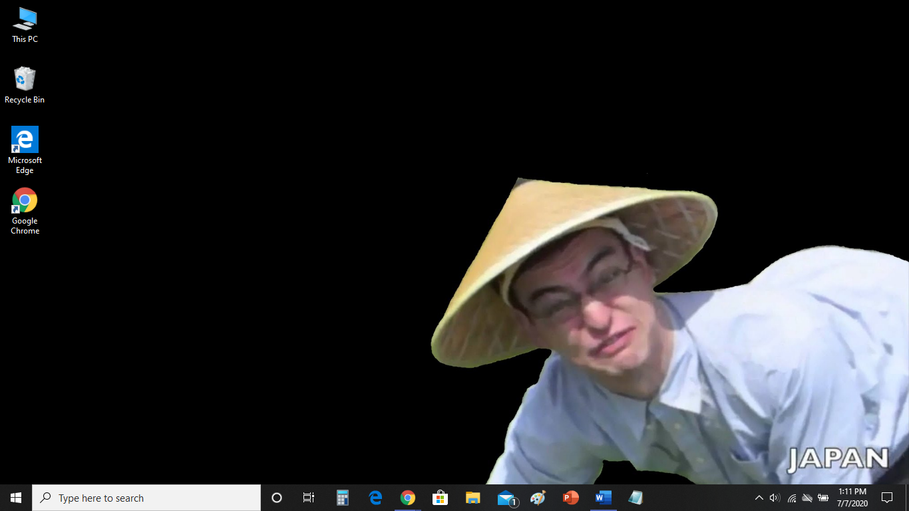
Task: Open Task View on the taskbar
Action: 309,498
